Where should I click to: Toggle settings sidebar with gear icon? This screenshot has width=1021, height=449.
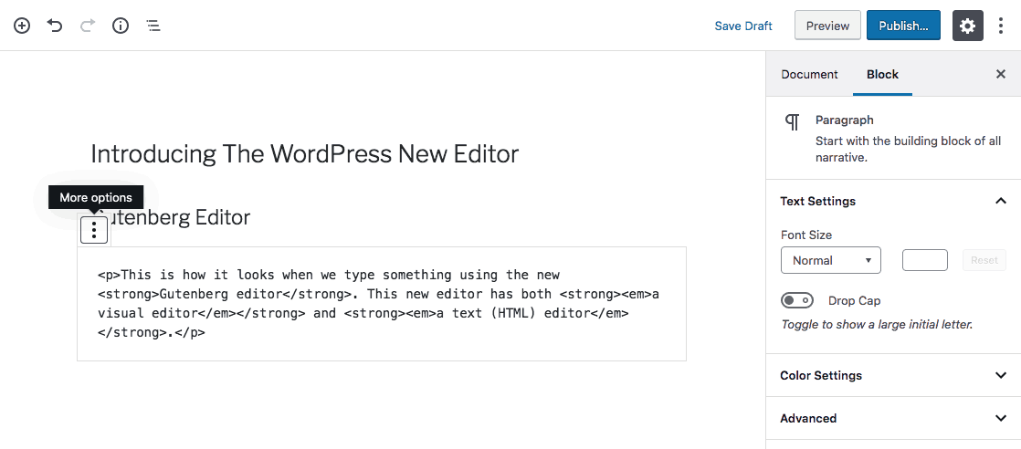coord(968,26)
